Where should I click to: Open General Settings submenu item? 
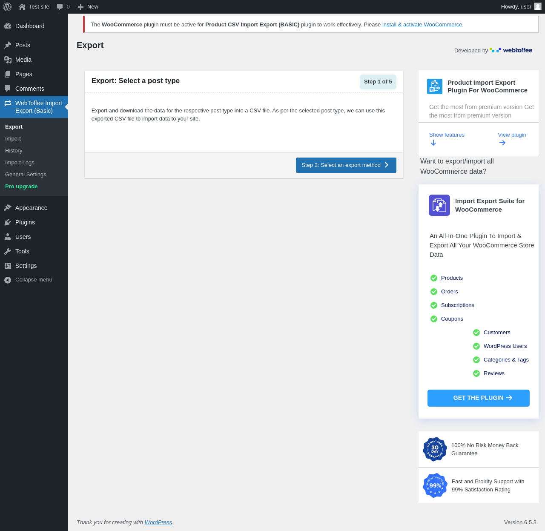click(26, 175)
